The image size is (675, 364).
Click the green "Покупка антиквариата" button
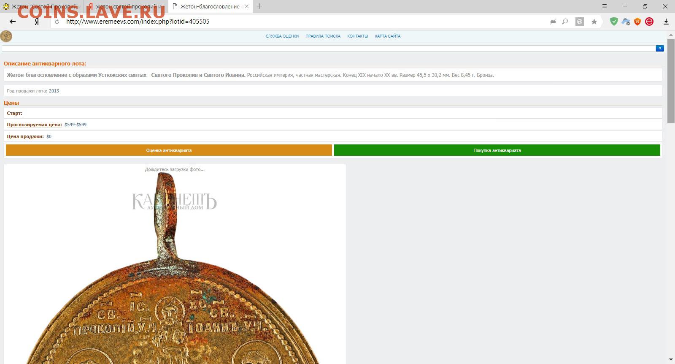point(497,150)
